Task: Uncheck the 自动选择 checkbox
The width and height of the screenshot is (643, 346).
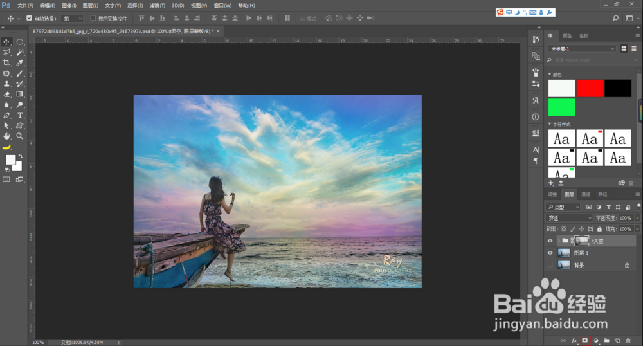Action: pos(29,18)
